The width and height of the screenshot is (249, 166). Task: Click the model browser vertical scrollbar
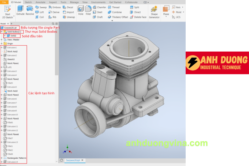tap(56, 55)
